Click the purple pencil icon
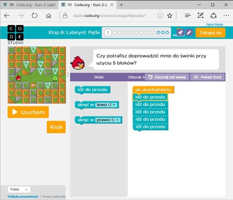Viewport: 233px width, 200px height. [189, 32]
